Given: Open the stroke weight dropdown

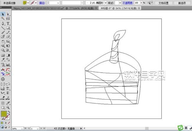Looking at the screenshot, I should pyautogui.click(x=58, y=3).
